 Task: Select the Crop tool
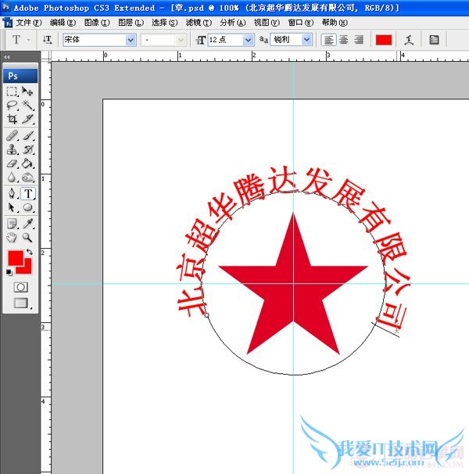(12, 119)
